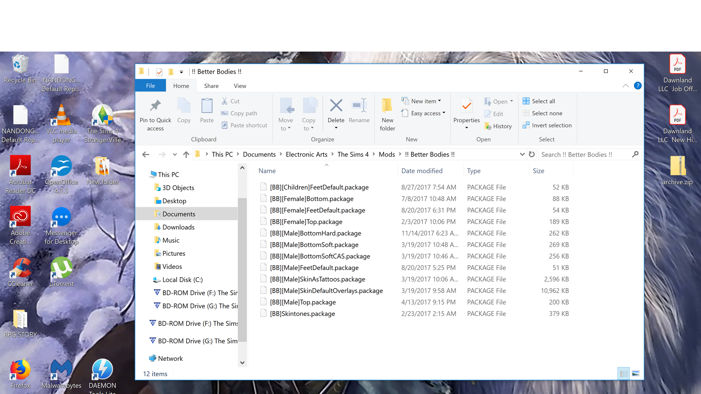Click the Help question mark icon
701x394 pixels.
tap(637, 86)
